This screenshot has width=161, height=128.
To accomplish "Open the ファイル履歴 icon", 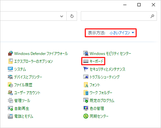I will click(10, 85).
